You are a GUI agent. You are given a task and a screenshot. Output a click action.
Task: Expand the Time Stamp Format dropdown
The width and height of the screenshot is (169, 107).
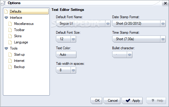[x=163, y=39]
